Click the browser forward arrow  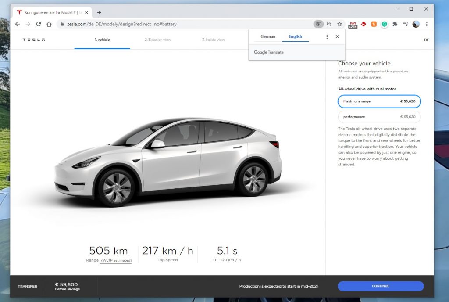[x=28, y=24]
